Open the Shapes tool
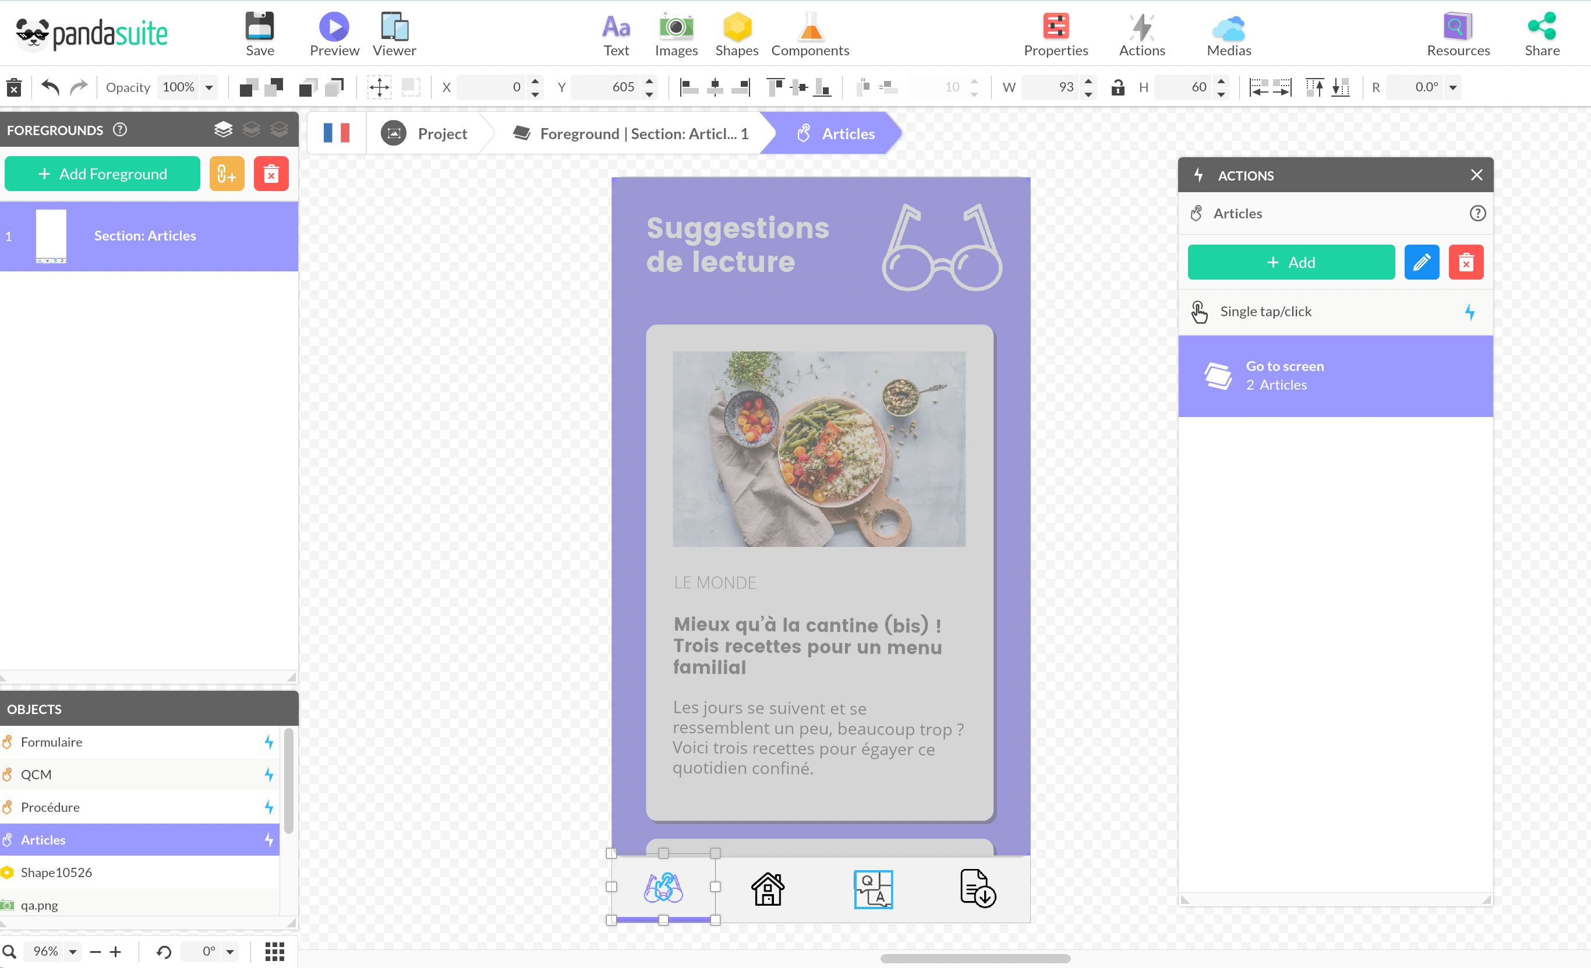Image resolution: width=1591 pixels, height=968 pixels. [736, 28]
